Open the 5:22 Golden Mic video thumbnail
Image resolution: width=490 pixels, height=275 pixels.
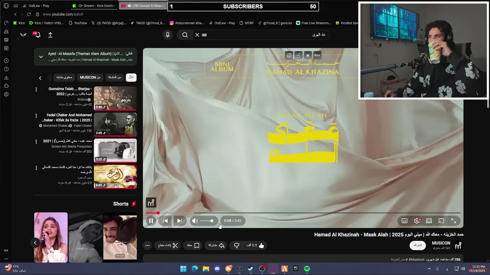[115, 150]
